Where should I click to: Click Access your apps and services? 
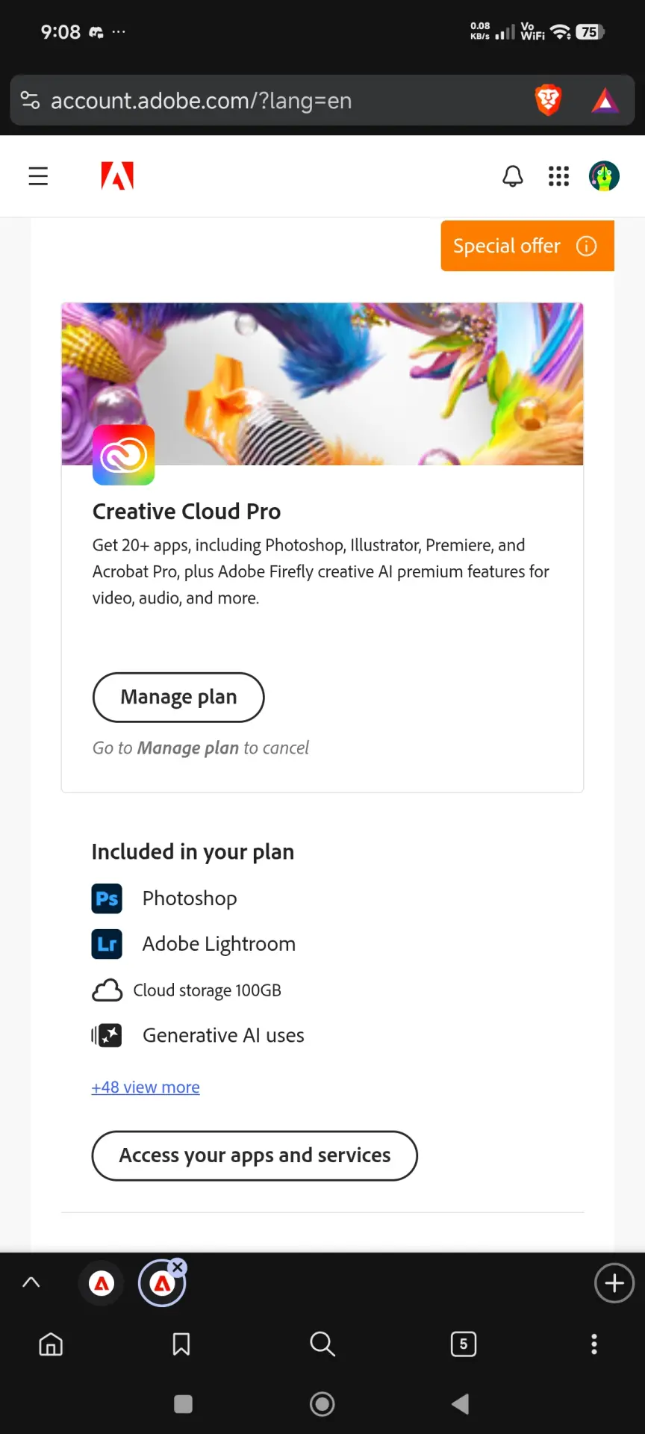point(255,1155)
